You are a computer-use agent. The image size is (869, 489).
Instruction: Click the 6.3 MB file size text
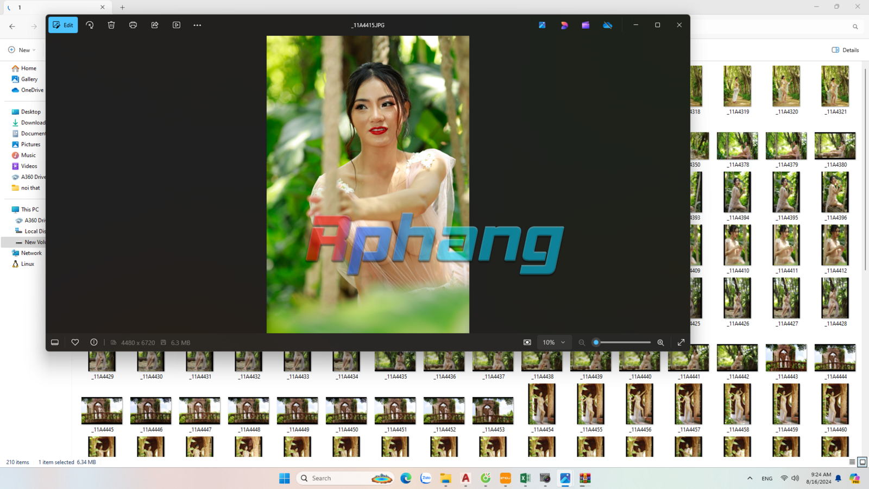click(x=180, y=343)
